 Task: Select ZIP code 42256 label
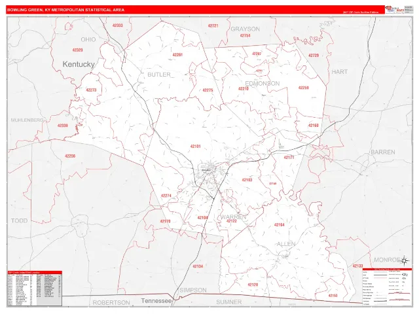[70, 156]
